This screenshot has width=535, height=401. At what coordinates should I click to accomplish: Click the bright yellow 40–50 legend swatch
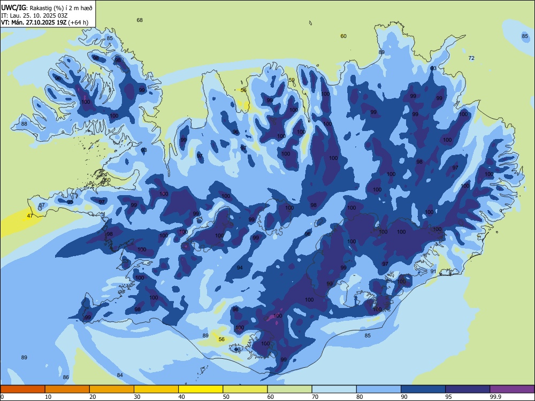click(x=201, y=389)
